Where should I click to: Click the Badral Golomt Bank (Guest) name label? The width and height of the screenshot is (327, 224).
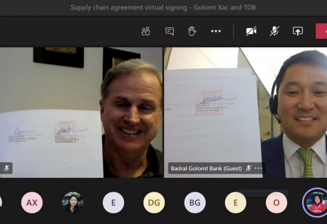click(x=206, y=168)
